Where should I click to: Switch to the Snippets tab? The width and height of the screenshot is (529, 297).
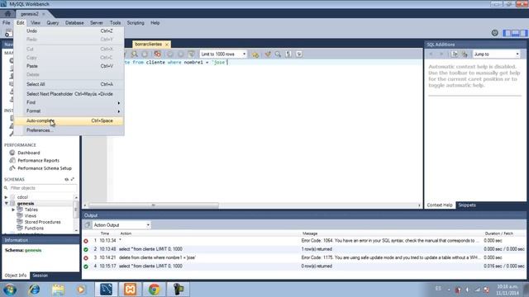click(467, 205)
